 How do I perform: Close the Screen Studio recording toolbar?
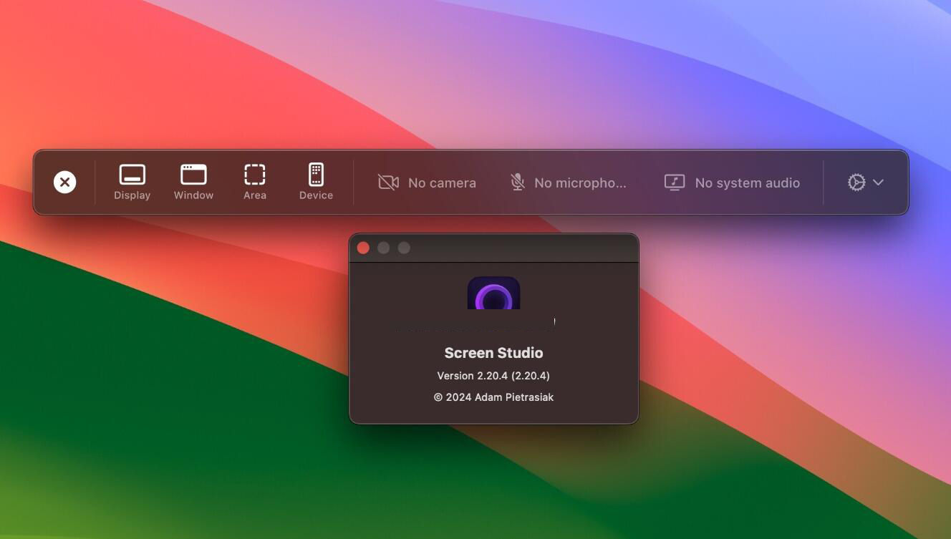(x=64, y=183)
